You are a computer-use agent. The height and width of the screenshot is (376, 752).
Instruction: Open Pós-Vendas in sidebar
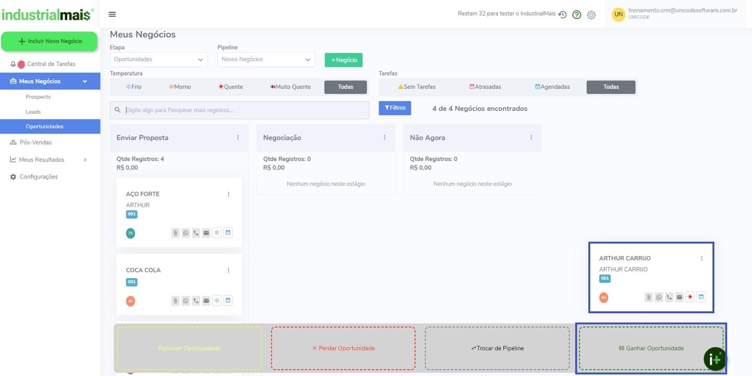(36, 142)
